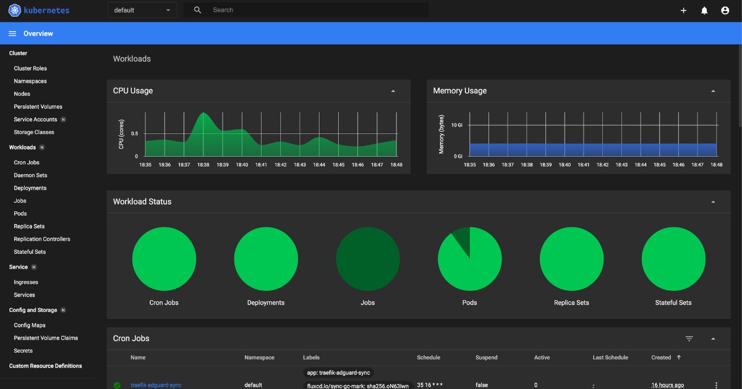Screen dimensions: 742x389
Task: Open the search bar magnifier icon
Action: [x=197, y=10]
